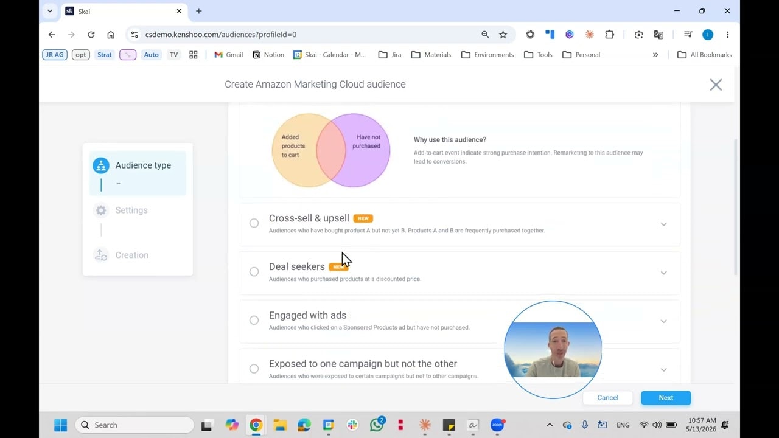Screen dimensions: 779x438
Task: Click the bookmark apps grid icon
Action: coord(194,55)
